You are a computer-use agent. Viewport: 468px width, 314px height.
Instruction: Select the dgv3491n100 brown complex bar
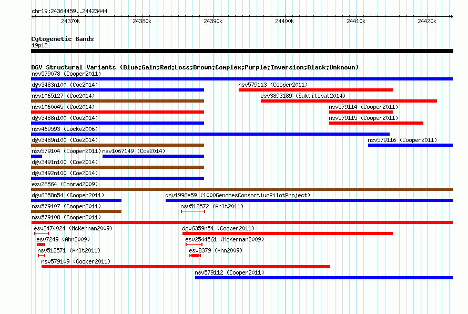click(x=118, y=167)
